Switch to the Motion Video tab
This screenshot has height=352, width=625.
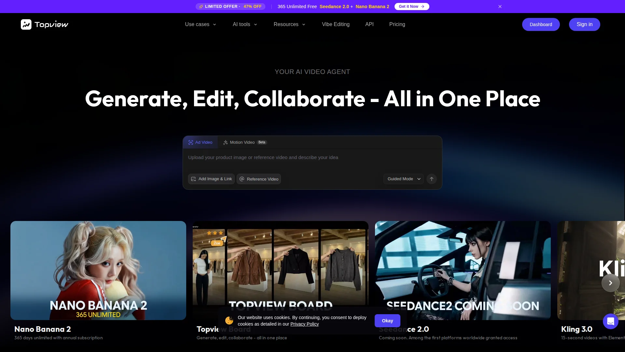[242, 142]
